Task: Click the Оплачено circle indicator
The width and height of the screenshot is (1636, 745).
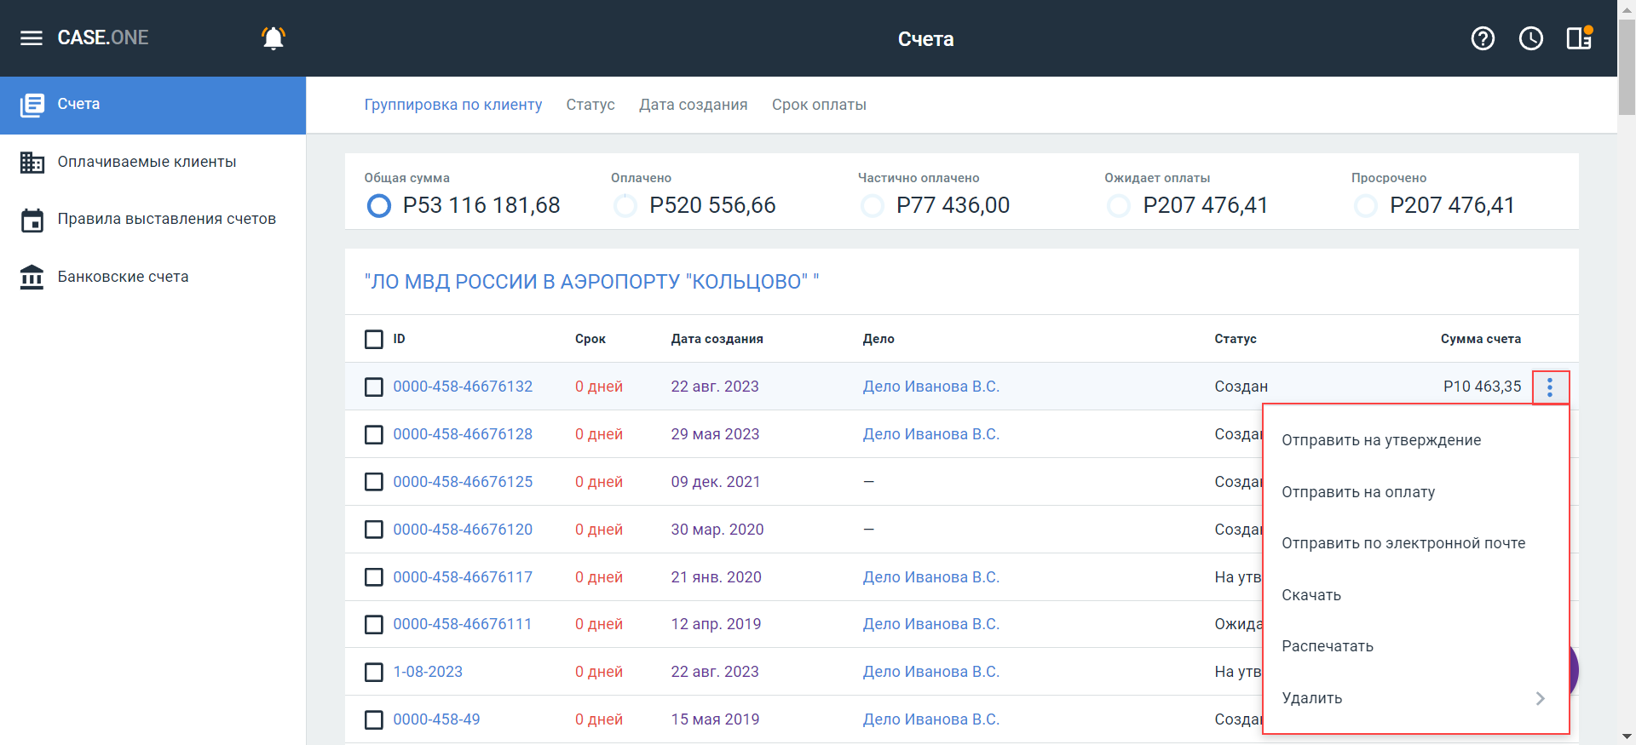Action: [625, 206]
